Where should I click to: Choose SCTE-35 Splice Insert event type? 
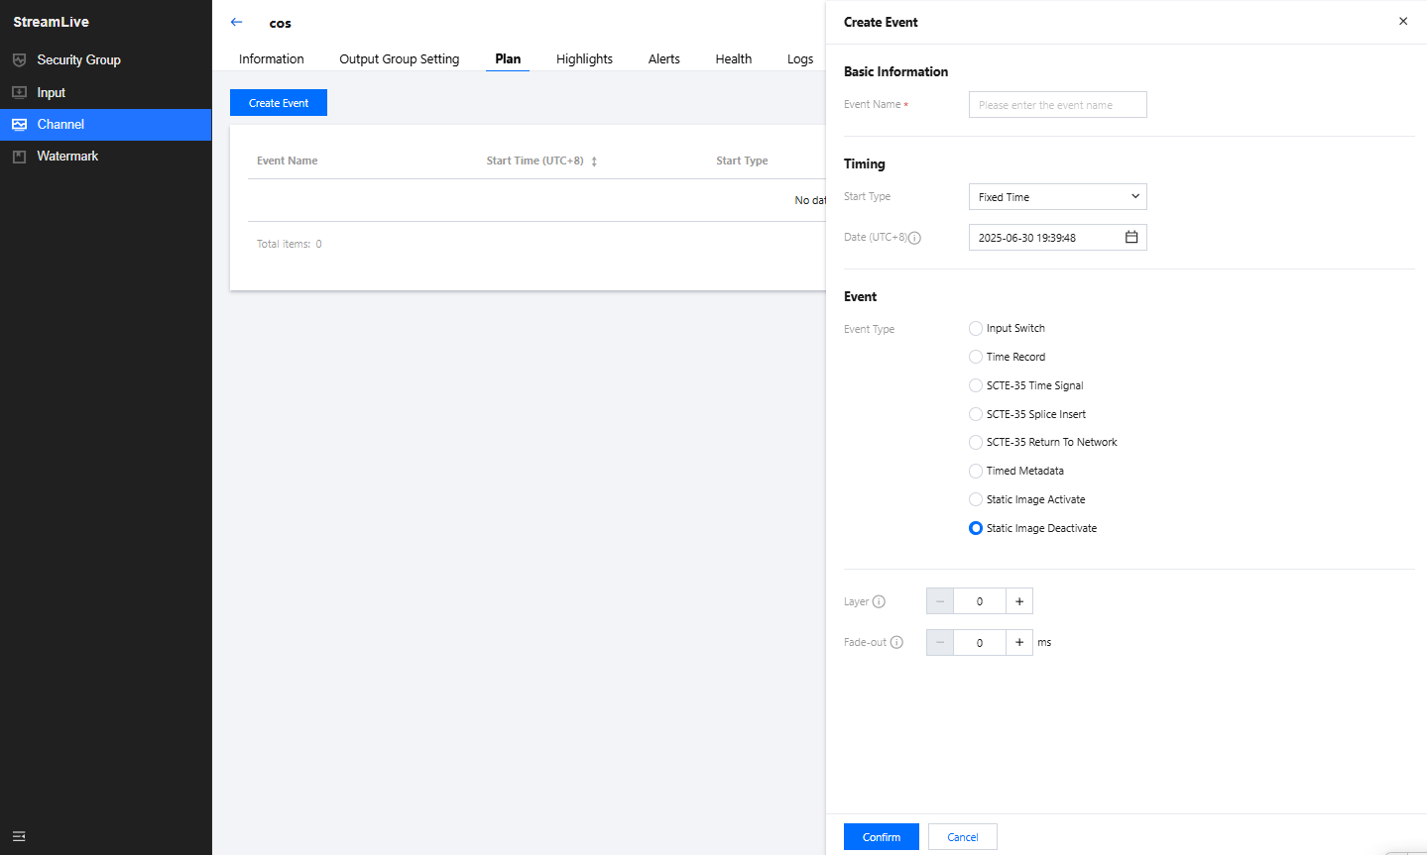pyautogui.click(x=976, y=414)
